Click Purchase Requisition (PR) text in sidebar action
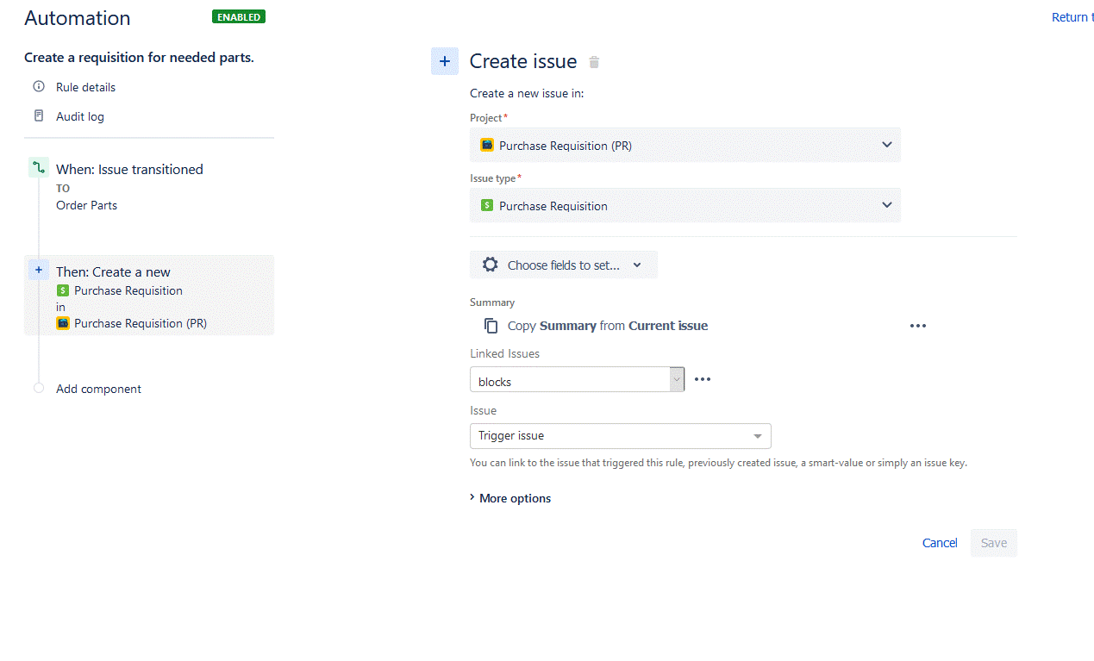This screenshot has height=661, width=1094. (x=141, y=323)
